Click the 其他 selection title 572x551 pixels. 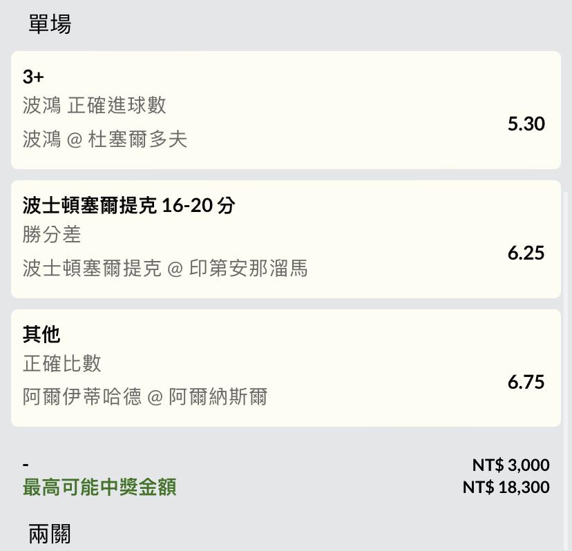click(41, 334)
